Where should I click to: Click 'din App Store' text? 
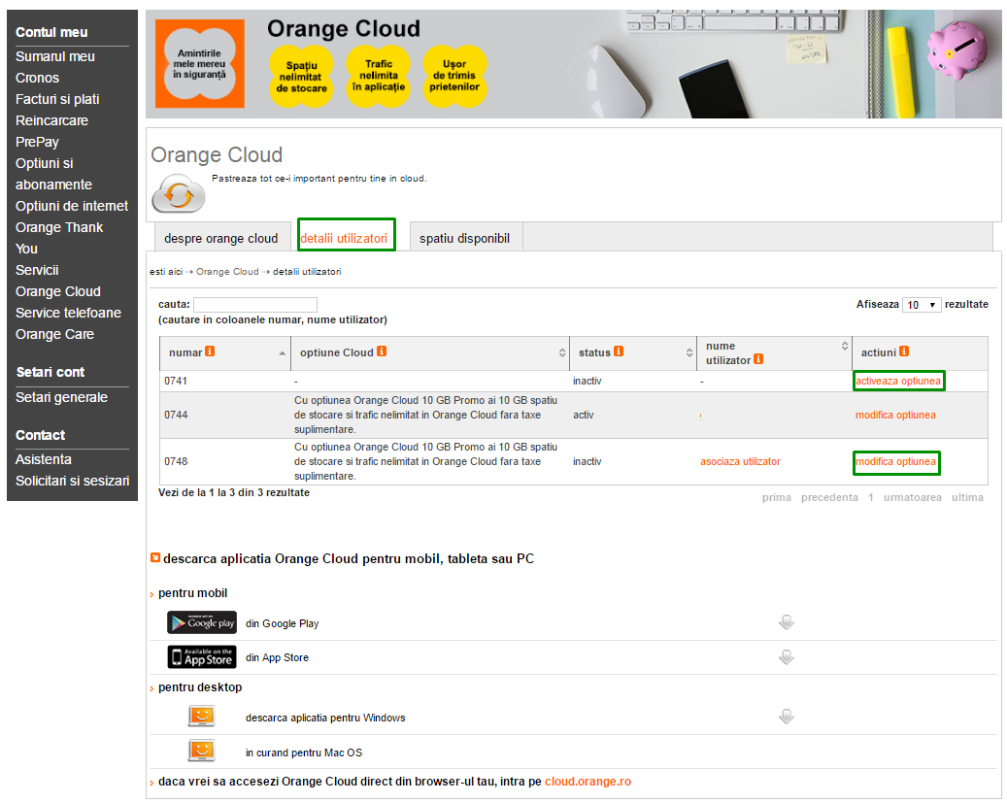click(277, 657)
